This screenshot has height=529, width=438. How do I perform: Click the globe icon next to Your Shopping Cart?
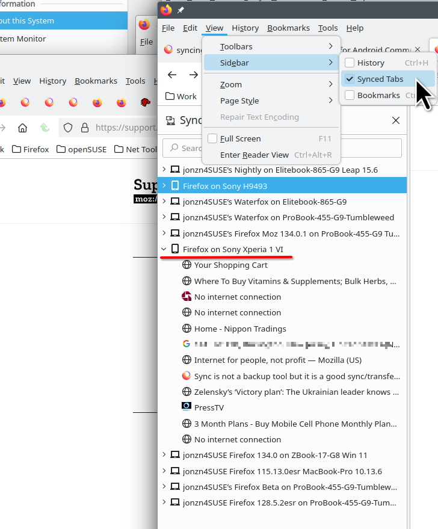click(x=187, y=265)
